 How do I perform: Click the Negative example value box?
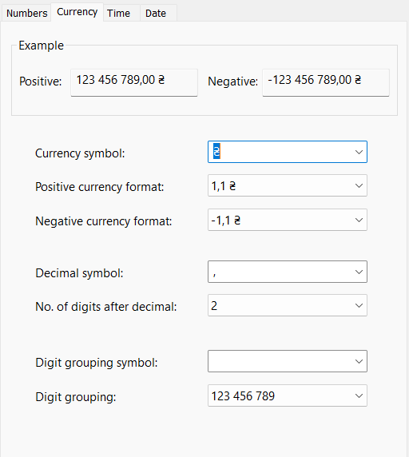[x=326, y=82]
